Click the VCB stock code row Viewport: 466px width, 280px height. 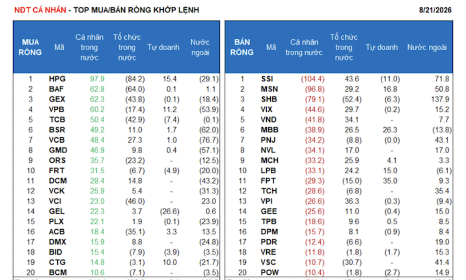pyautogui.click(x=116, y=140)
